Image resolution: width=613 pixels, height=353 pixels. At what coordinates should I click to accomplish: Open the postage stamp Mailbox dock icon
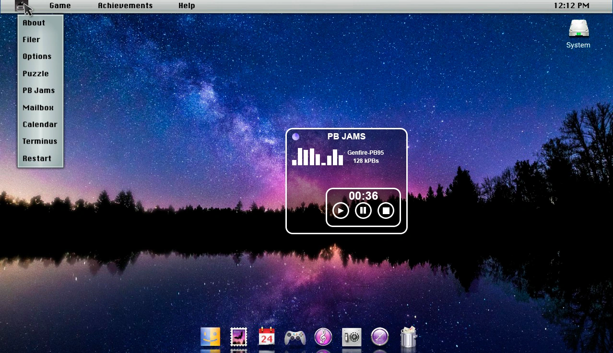tap(238, 337)
